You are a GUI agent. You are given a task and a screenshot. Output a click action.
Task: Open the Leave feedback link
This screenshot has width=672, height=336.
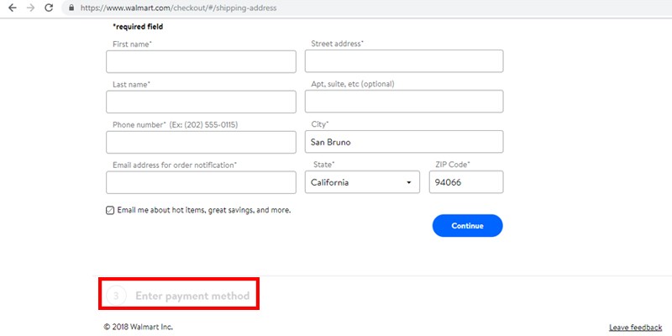pyautogui.click(x=634, y=327)
